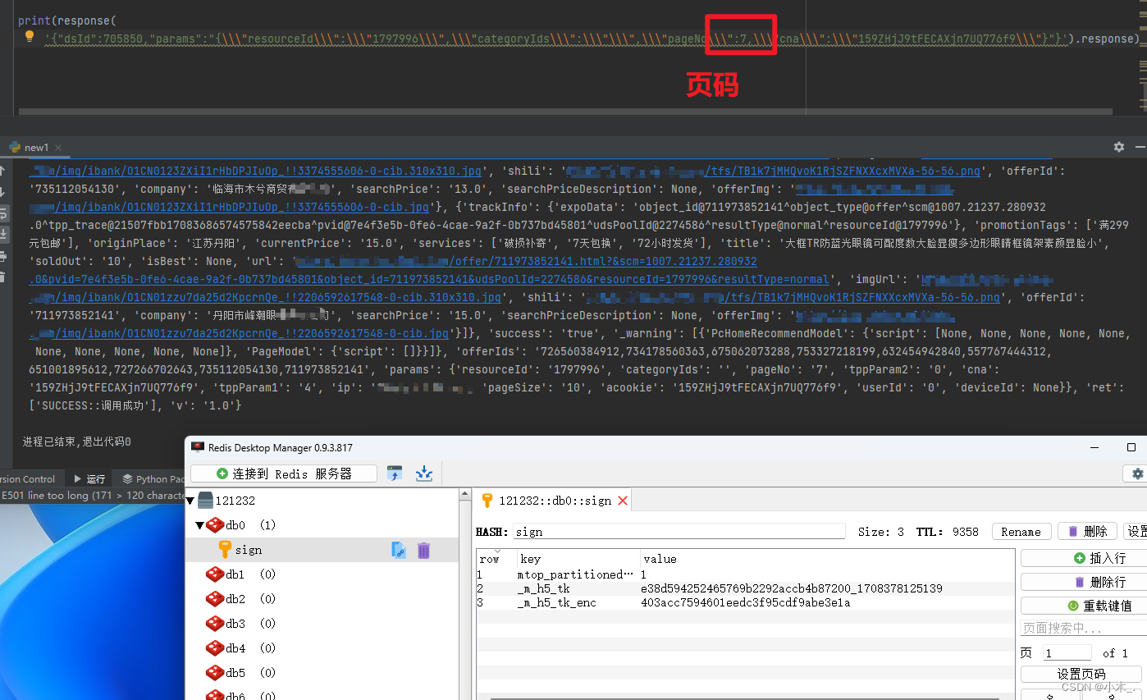The height and width of the screenshot is (700, 1147).
Task: Click the export connections icon in Redis toolbar
Action: [x=424, y=474]
